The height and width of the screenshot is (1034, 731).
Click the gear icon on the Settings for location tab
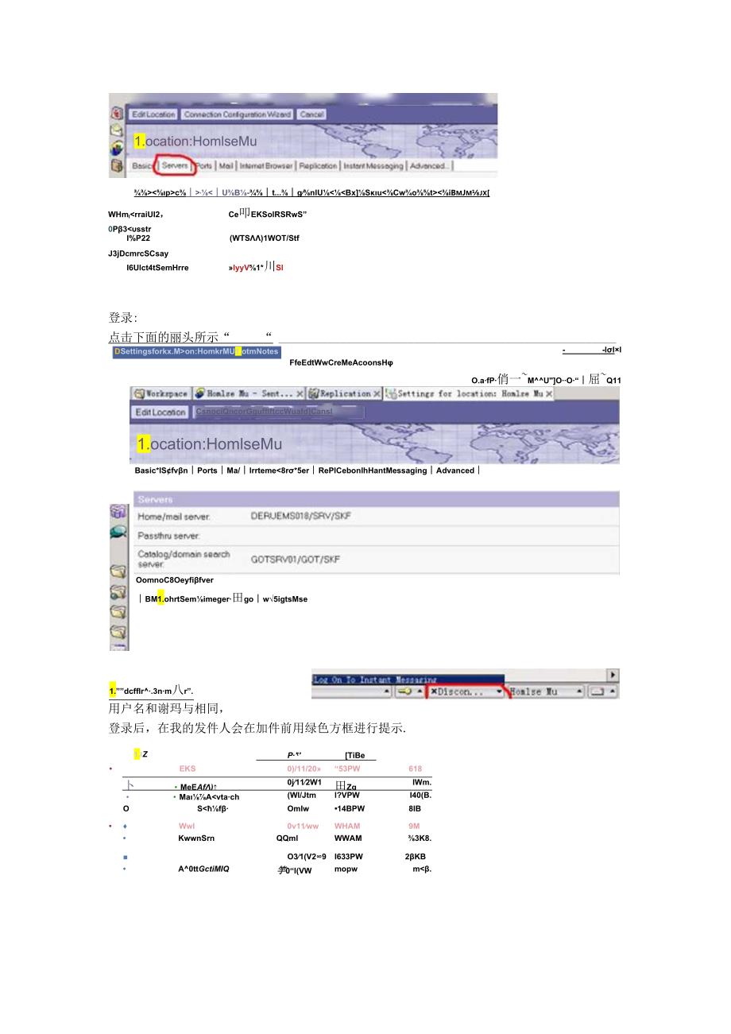[393, 393]
